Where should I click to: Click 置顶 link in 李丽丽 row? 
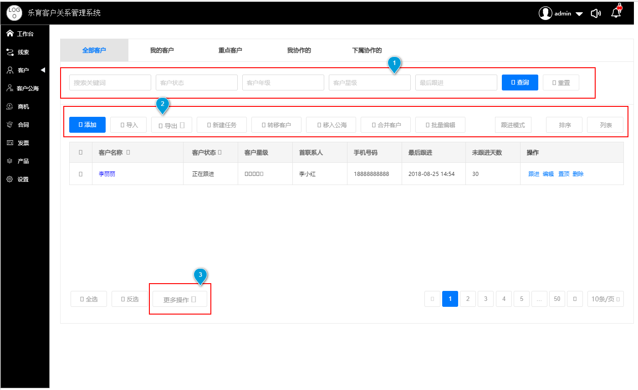tap(564, 174)
